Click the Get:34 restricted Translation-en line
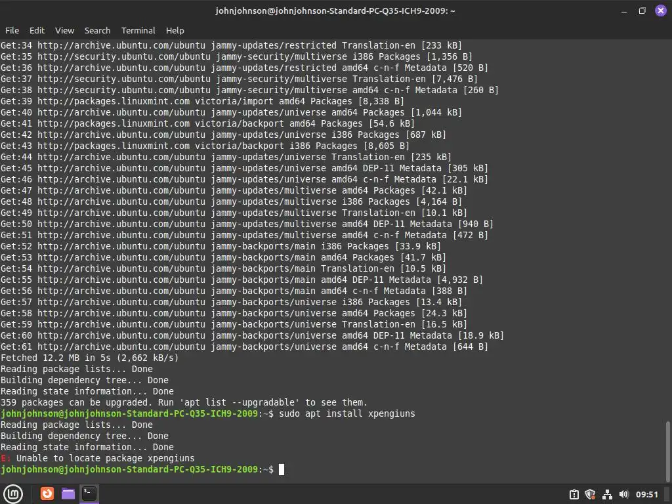The image size is (672, 504). [231, 45]
